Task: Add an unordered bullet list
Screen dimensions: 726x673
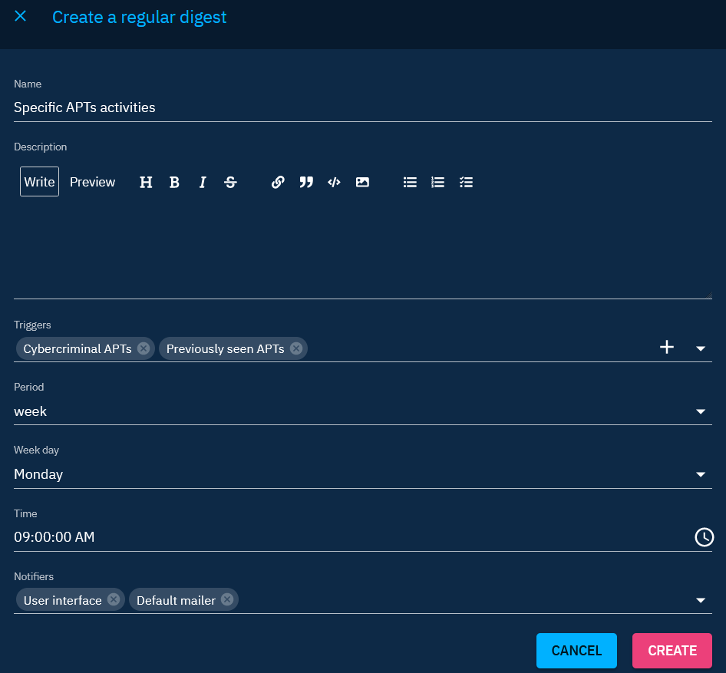Action: [x=410, y=182]
